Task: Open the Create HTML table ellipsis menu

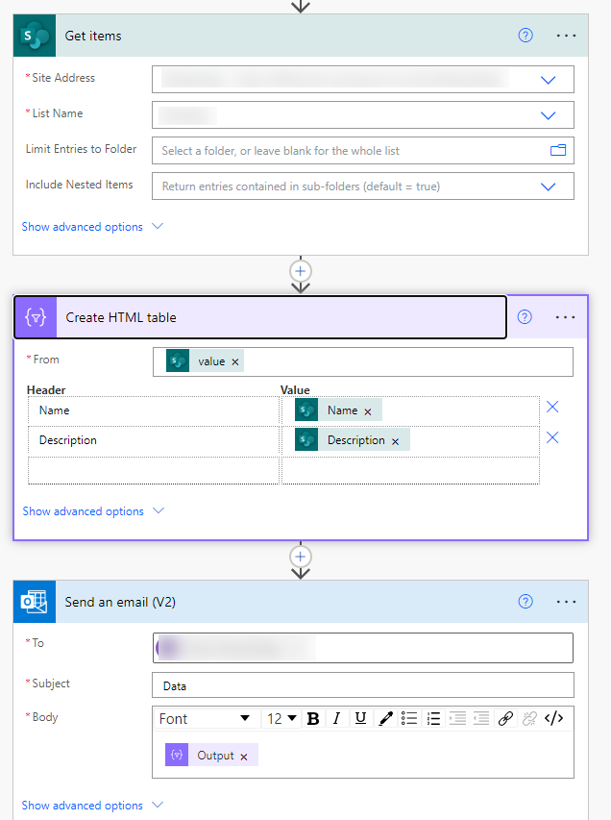Action: tap(565, 317)
